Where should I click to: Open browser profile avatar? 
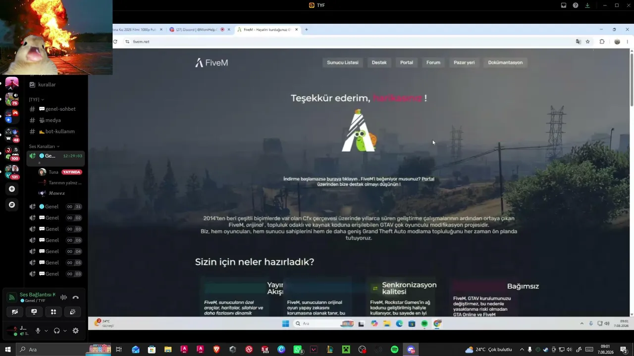tap(617, 42)
